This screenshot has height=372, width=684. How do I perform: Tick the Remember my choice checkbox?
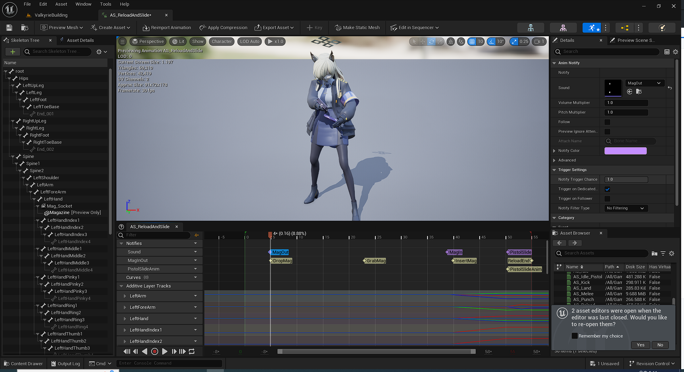(x=575, y=336)
